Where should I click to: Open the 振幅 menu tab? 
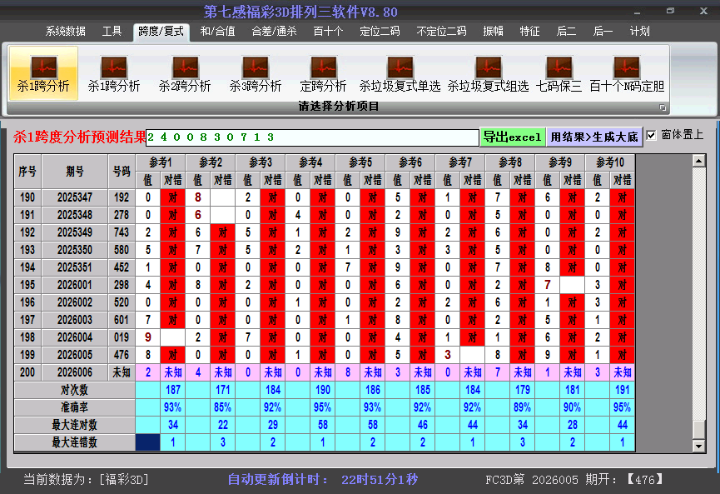click(494, 32)
